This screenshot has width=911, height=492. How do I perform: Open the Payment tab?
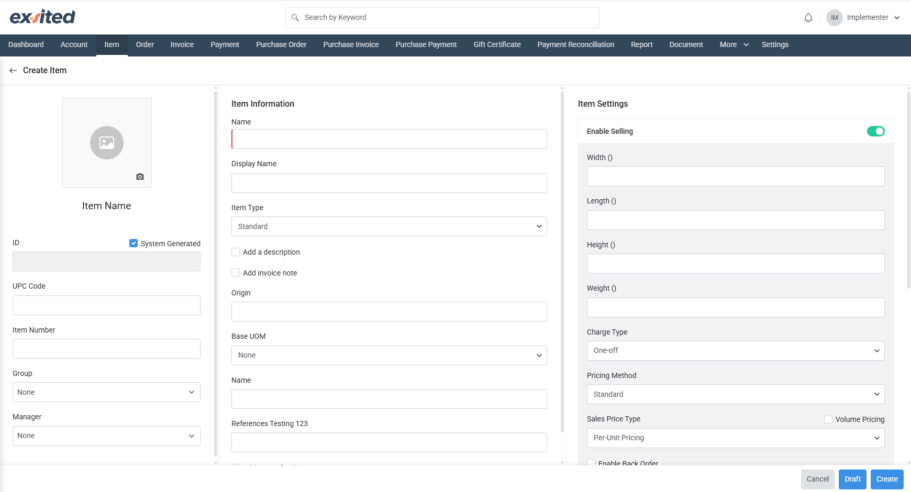[225, 45]
